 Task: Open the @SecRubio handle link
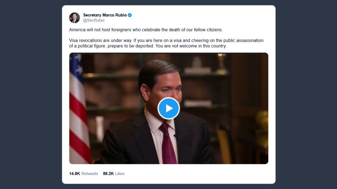tap(94, 20)
